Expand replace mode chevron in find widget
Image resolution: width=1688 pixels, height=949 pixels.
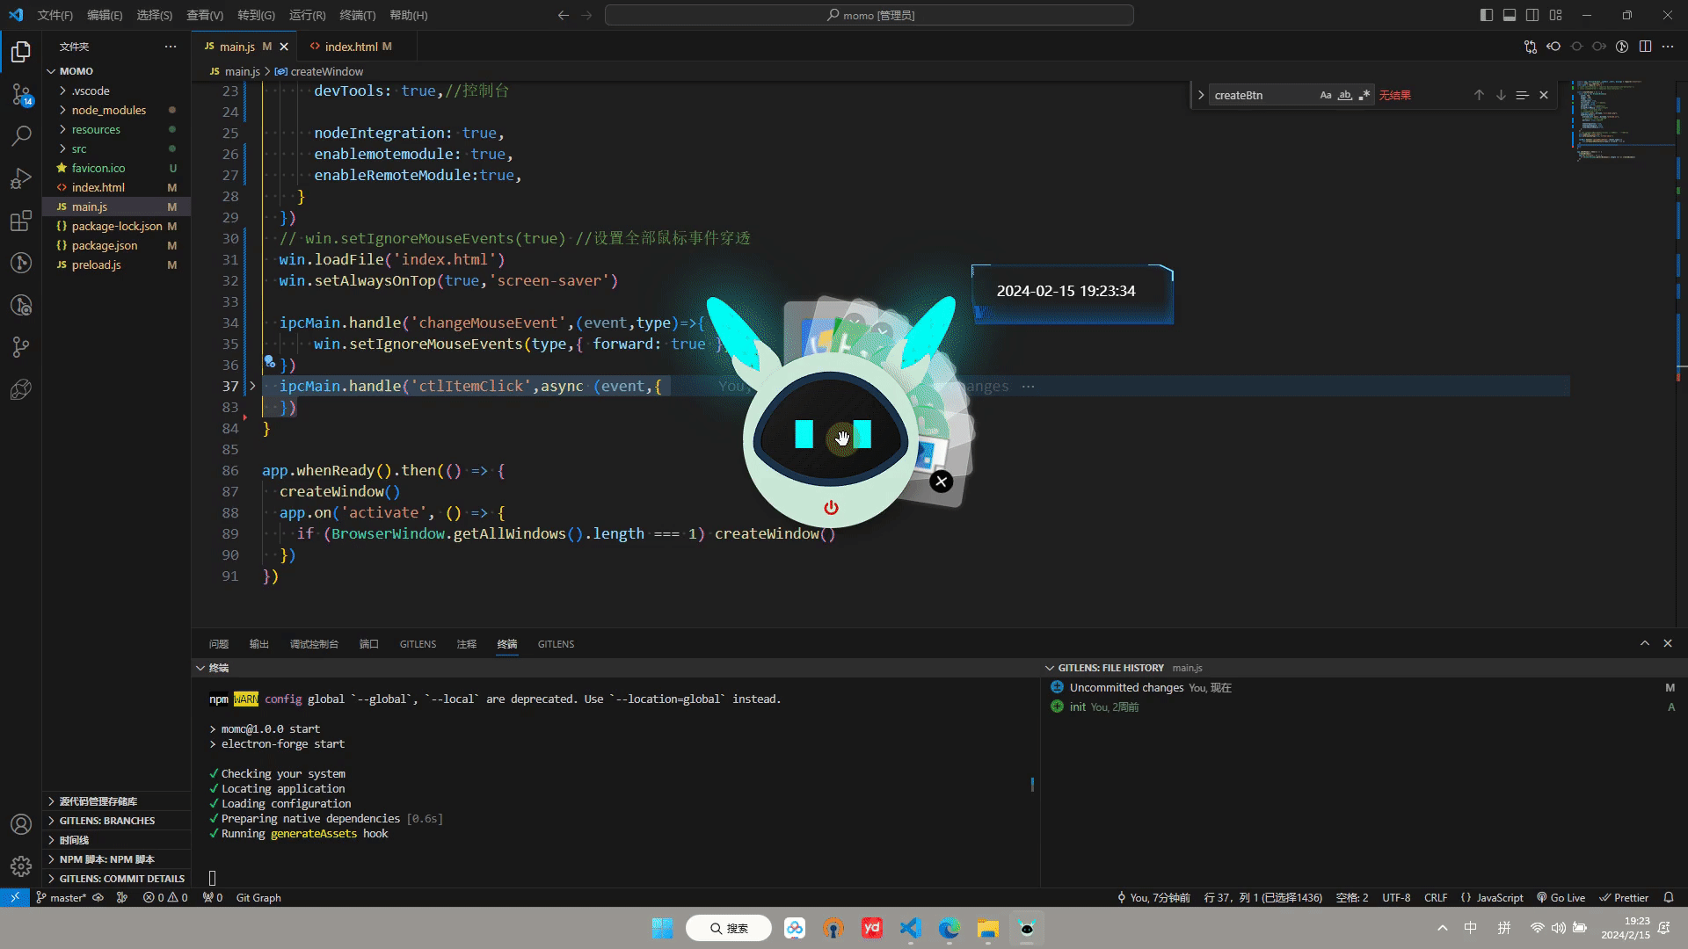point(1201,95)
